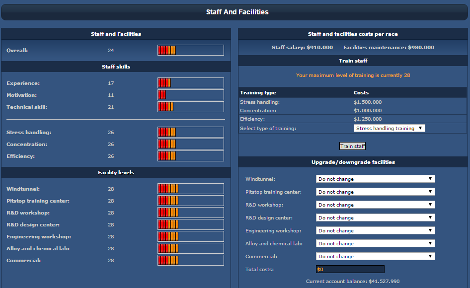Click the $1.000.000 concentration cost

click(368, 111)
